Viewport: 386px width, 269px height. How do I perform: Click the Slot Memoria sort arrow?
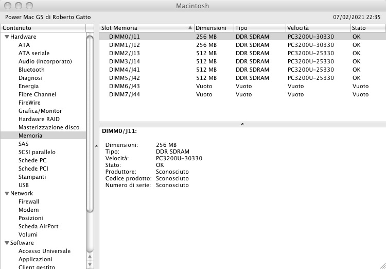[190, 28]
